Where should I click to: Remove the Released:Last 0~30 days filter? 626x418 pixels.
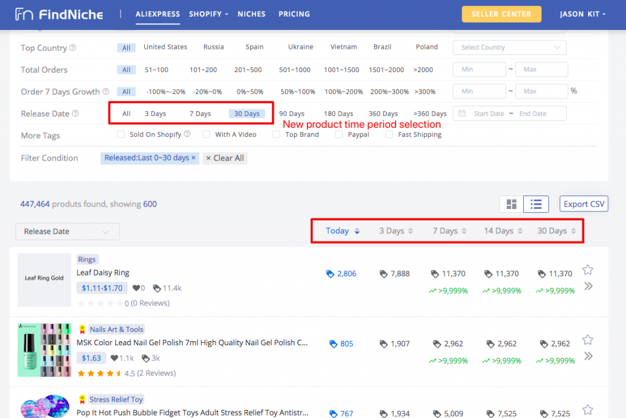(x=194, y=158)
